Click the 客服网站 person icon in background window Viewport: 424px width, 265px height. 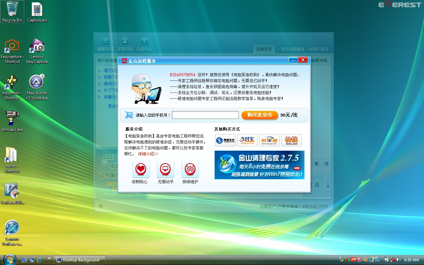click(125, 41)
